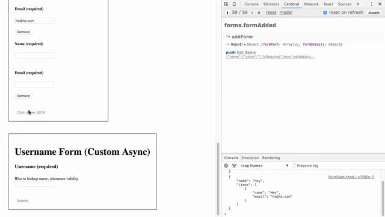
Task: Focus the empty second Email field
Action: [x=34, y=84]
